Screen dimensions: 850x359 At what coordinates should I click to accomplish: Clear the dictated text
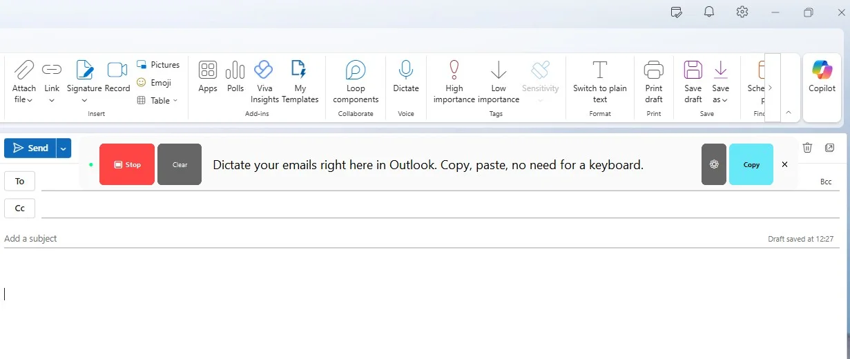pos(180,164)
